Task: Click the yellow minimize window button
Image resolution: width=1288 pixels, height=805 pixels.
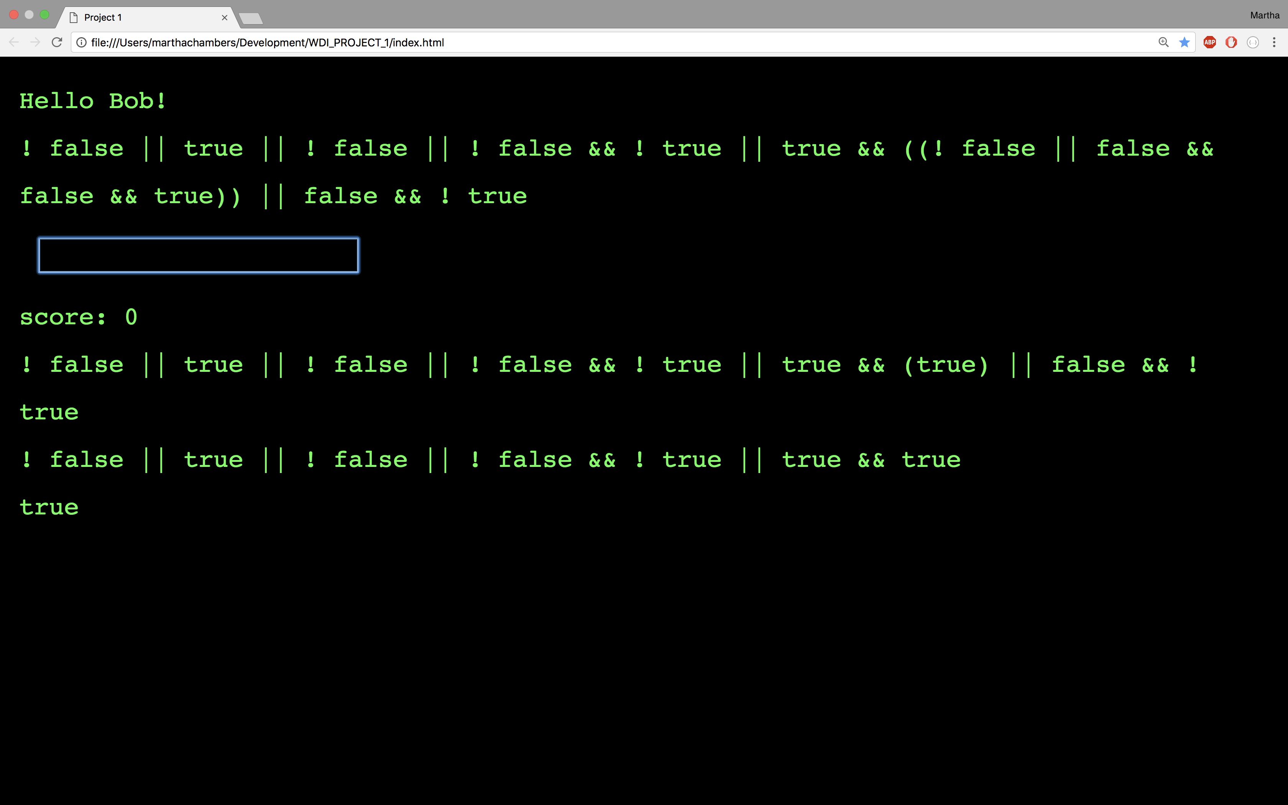Action: 29,15
